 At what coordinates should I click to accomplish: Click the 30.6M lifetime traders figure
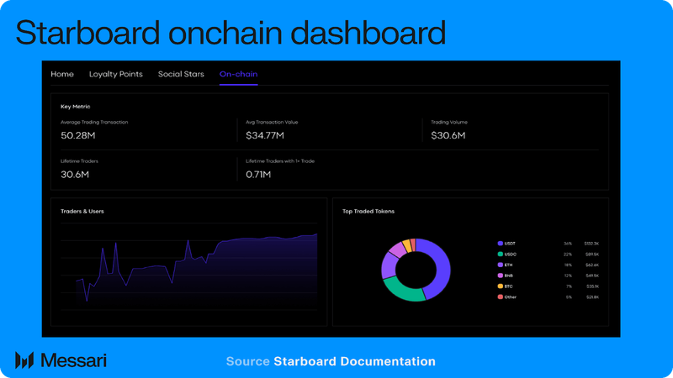point(75,175)
